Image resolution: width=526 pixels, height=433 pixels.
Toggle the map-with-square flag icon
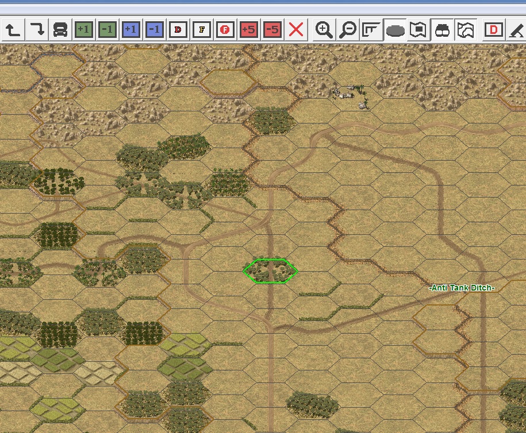click(419, 30)
